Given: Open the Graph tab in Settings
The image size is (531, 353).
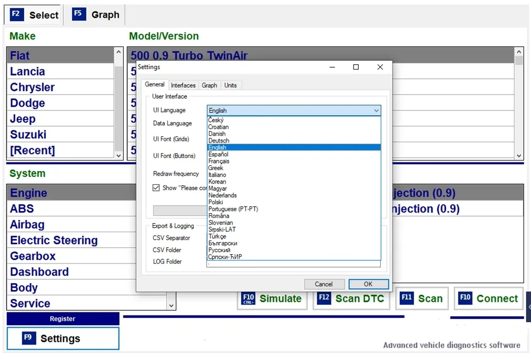Looking at the screenshot, I should (x=209, y=85).
